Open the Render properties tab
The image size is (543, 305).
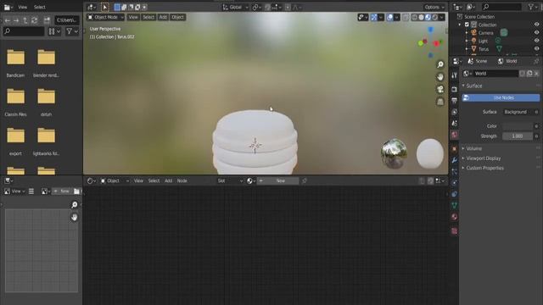pos(455,89)
